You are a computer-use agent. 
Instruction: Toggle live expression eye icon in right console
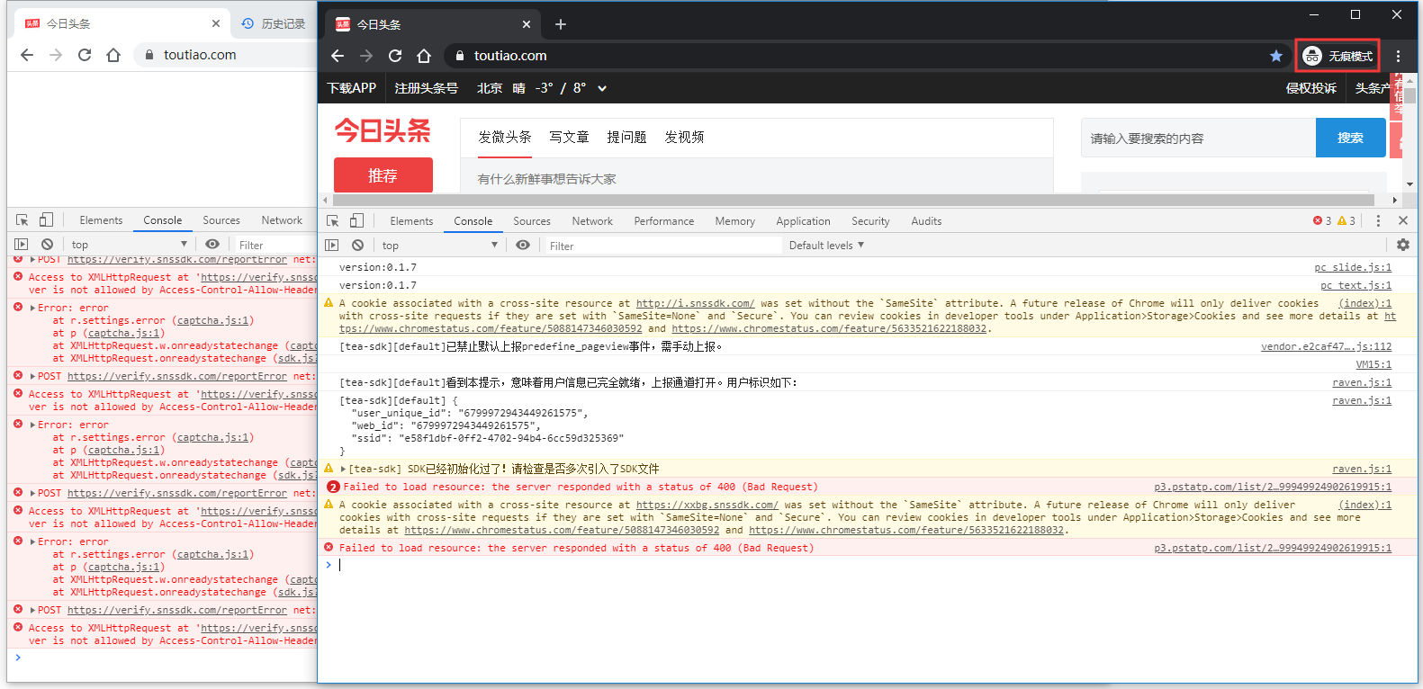click(523, 246)
